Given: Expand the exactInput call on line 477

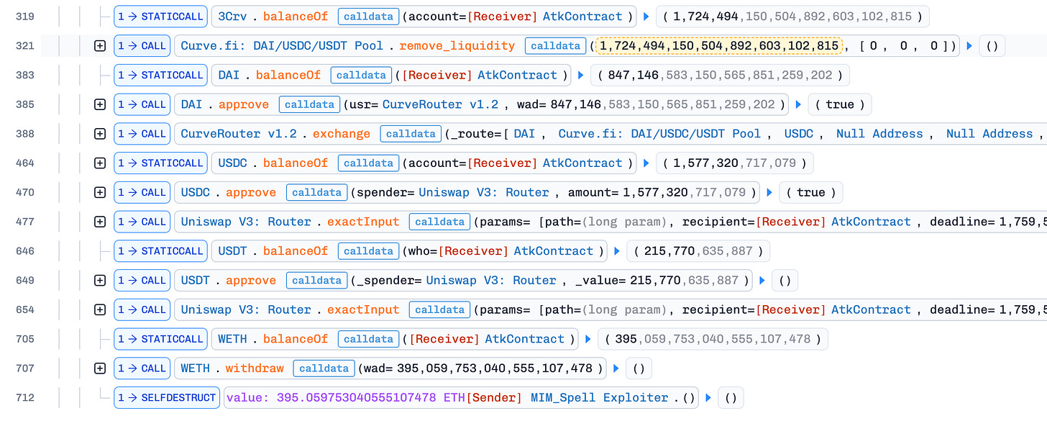Looking at the screenshot, I should tap(100, 222).
